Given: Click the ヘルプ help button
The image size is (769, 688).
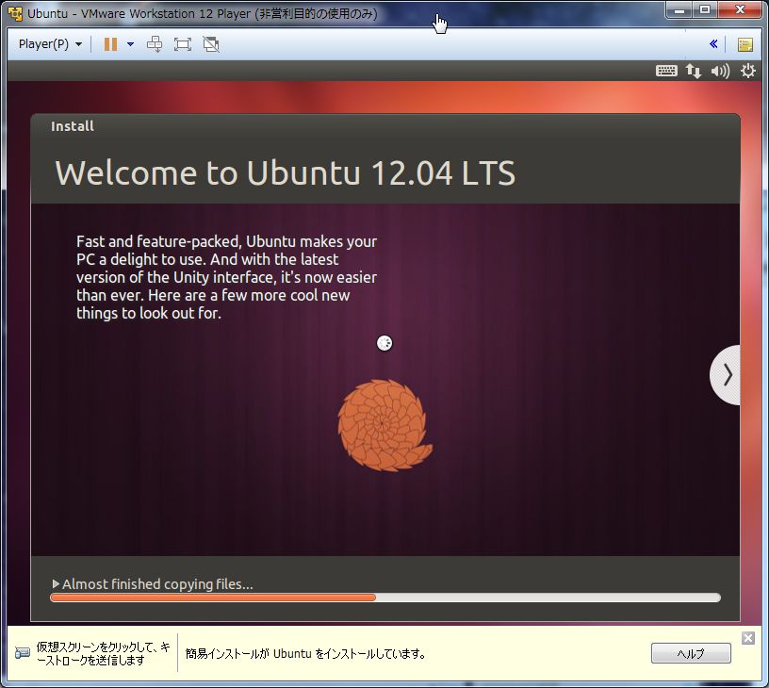Looking at the screenshot, I should pyautogui.click(x=691, y=653).
